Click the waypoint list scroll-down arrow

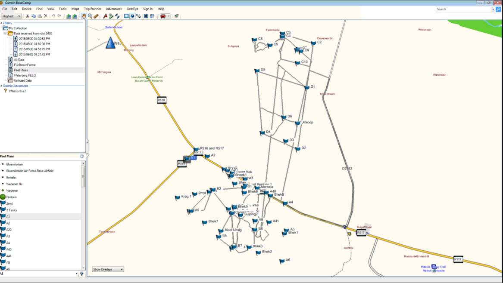[x=84, y=268]
